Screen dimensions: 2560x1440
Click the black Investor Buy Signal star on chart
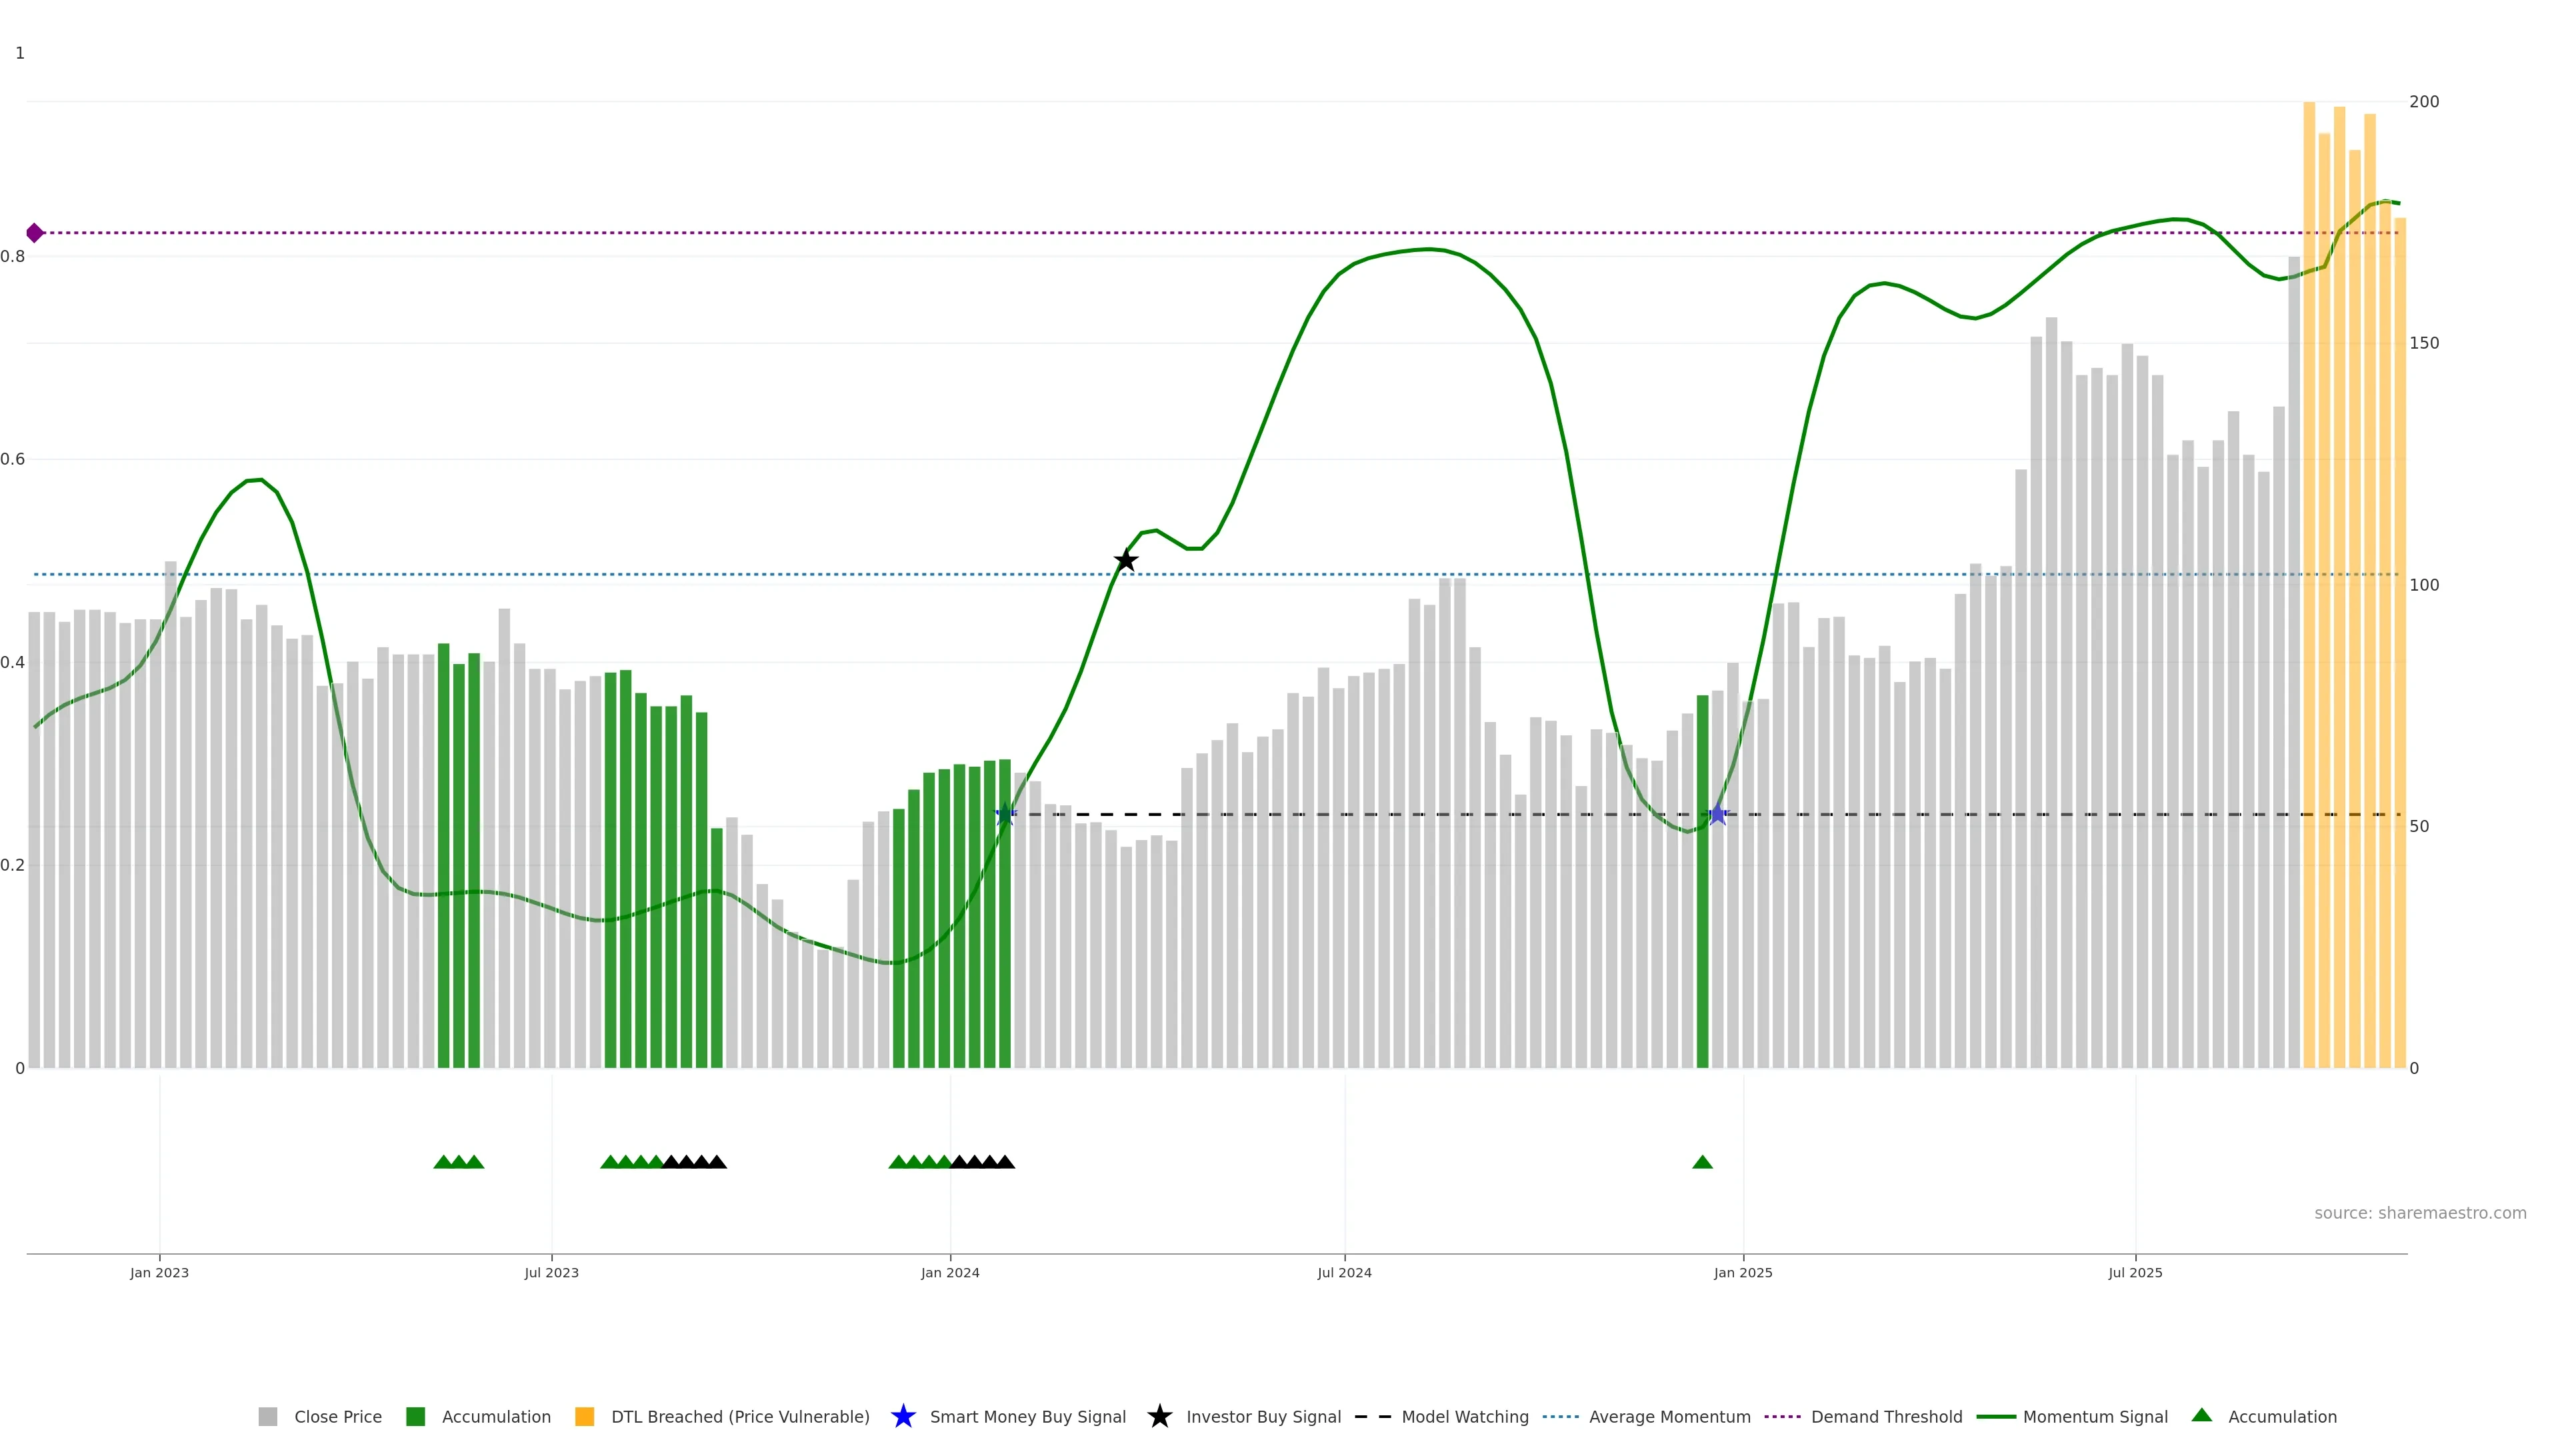click(x=1125, y=561)
